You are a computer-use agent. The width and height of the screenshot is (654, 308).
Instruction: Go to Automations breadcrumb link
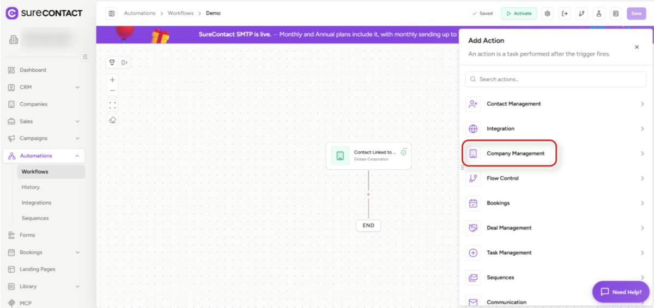pos(140,14)
